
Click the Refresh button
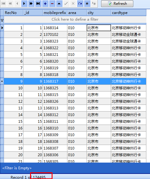pyautogui.click(x=117, y=4)
